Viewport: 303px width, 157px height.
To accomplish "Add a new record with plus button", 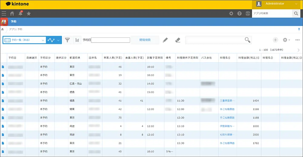I will (x=275, y=40).
